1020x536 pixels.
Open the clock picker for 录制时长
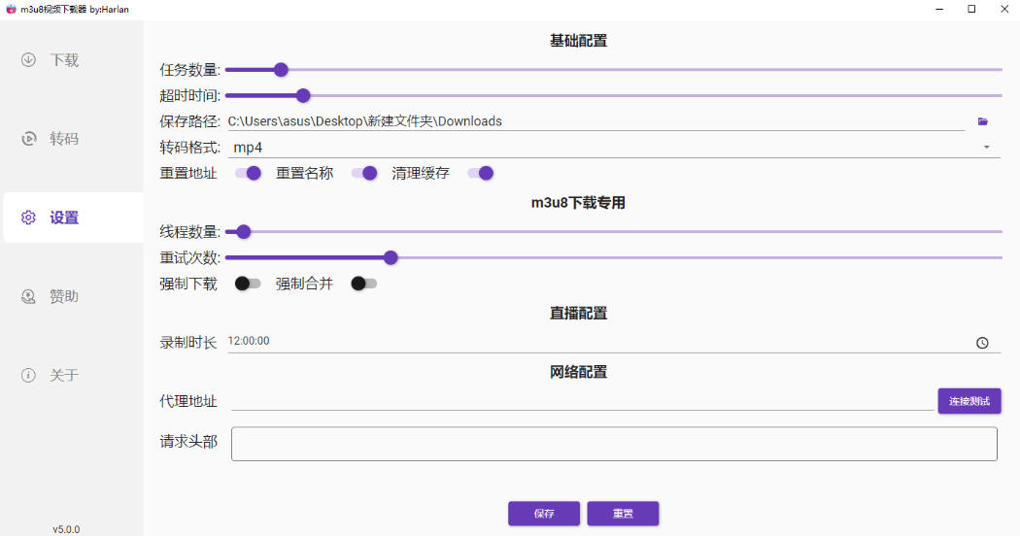point(982,343)
